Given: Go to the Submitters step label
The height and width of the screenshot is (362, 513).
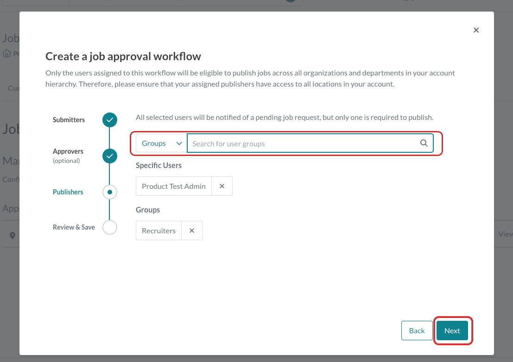Looking at the screenshot, I should (x=69, y=120).
